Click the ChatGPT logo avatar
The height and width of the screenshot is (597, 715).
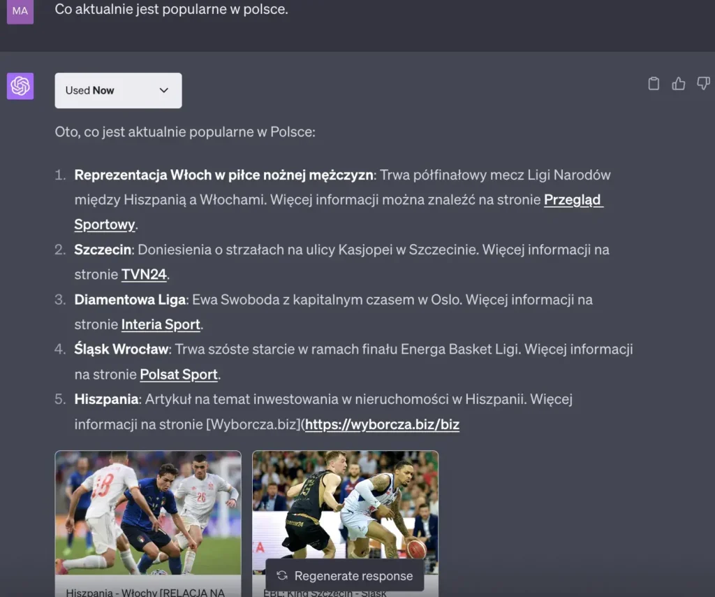pyautogui.click(x=20, y=86)
